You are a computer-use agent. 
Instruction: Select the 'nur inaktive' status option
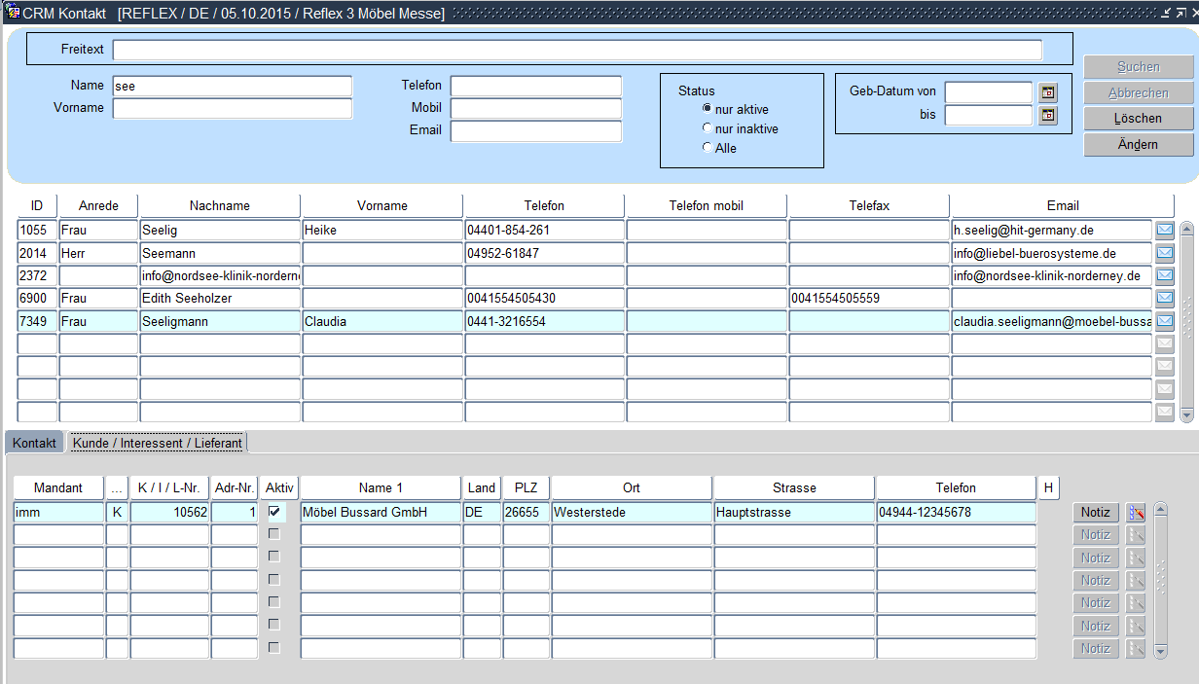click(708, 128)
